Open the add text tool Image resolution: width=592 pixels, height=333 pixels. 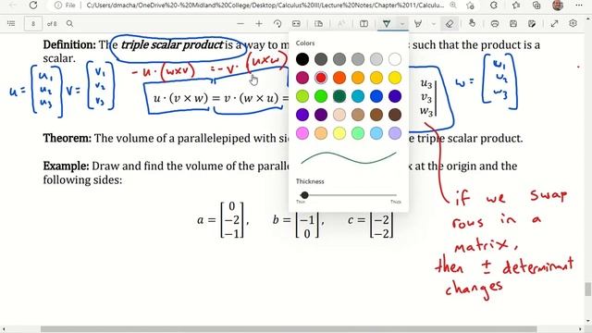pyautogui.click(x=364, y=24)
